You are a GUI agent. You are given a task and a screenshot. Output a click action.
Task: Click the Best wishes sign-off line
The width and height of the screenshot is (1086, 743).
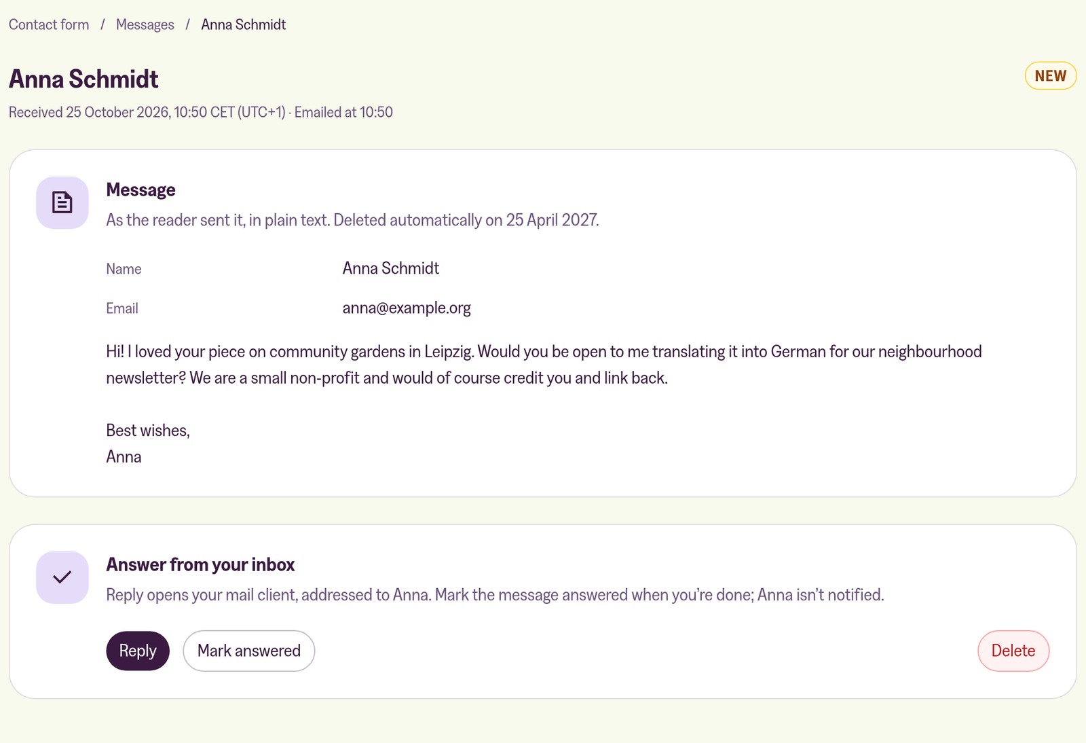[148, 431]
